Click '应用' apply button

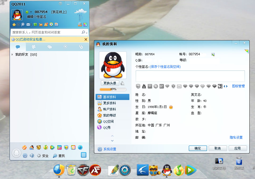[238, 148]
